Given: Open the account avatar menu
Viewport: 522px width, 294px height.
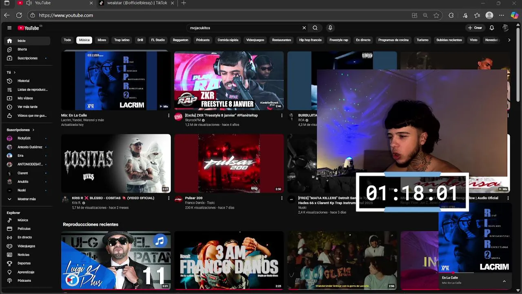Looking at the screenshot, I should click(505, 28).
